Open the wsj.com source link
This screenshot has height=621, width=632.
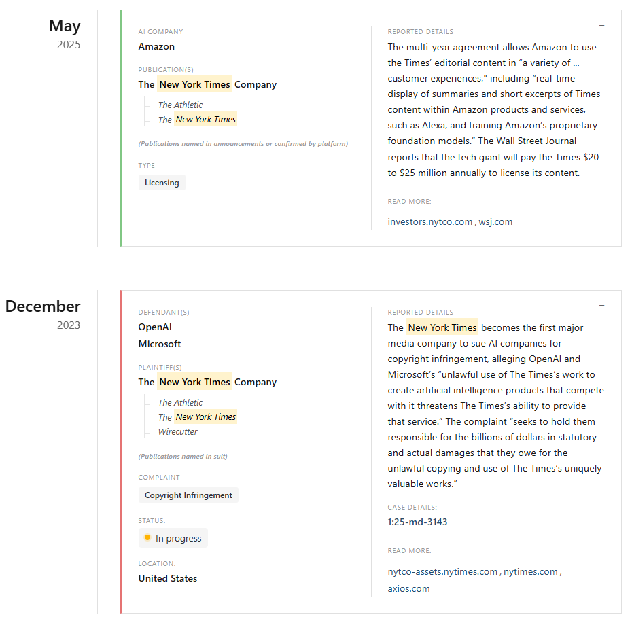click(495, 221)
